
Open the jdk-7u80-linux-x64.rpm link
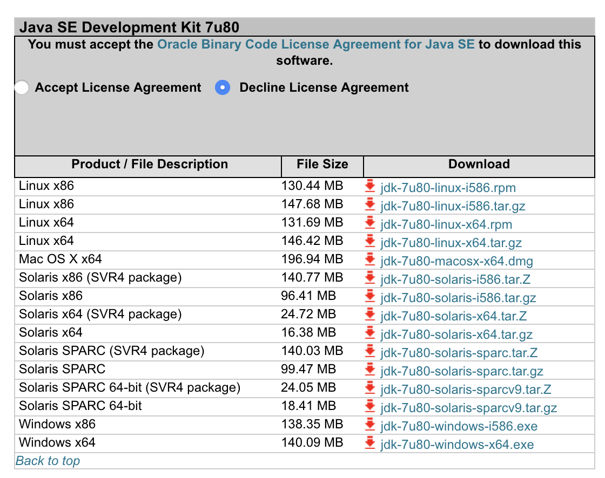point(446,224)
